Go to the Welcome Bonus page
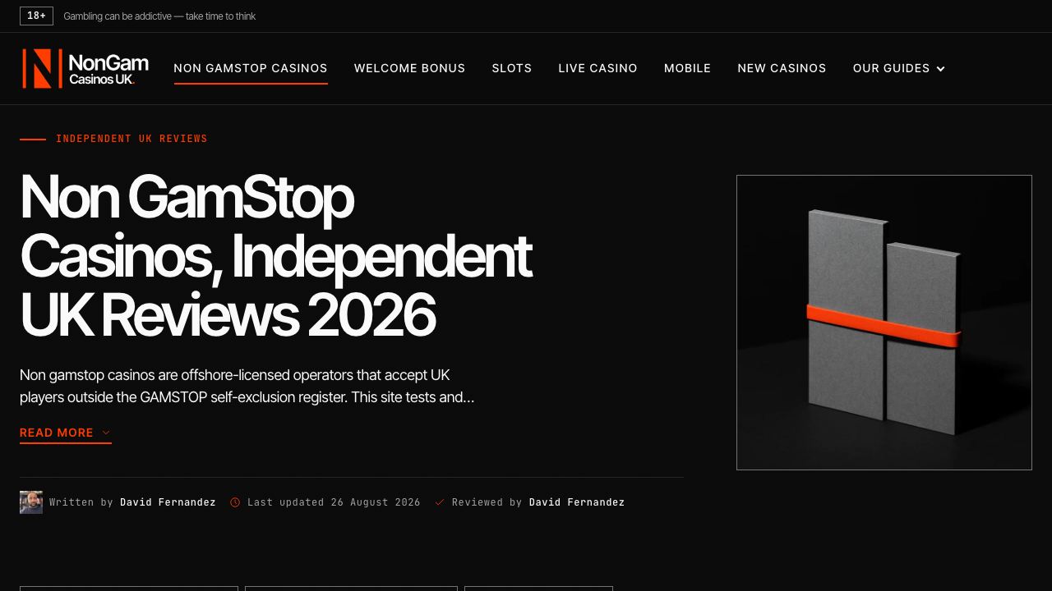1052x591 pixels. 409,68
